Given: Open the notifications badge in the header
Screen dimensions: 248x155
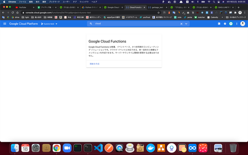Looking at the screenshot, I should point(231,24).
